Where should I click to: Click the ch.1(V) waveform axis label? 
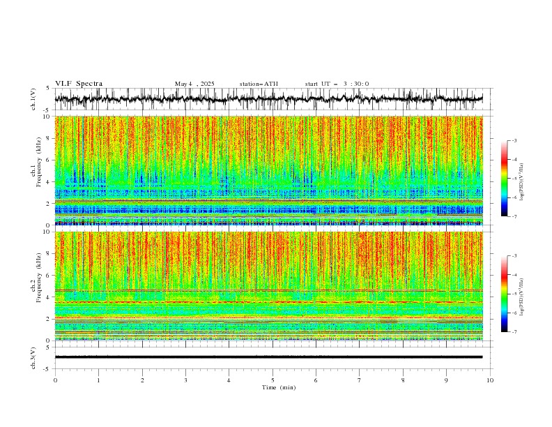pos(33,99)
